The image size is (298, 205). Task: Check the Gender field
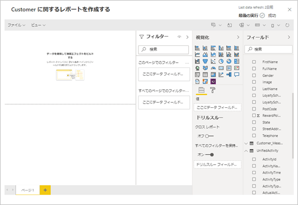tap(254, 76)
